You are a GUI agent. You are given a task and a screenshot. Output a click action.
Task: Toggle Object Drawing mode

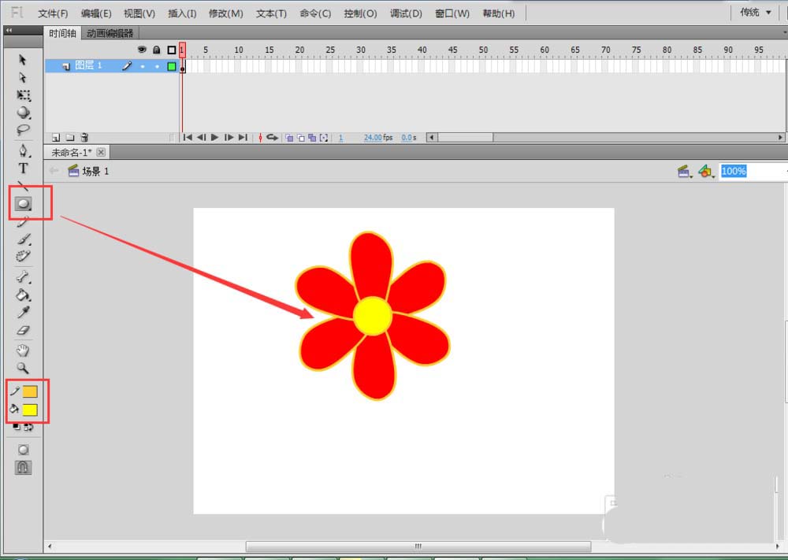pos(23,450)
